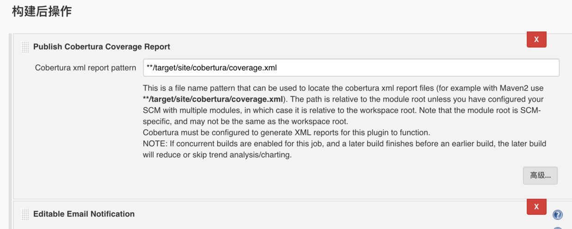
Task: Click the Cobertura xml report pattern label
Action: [85, 68]
